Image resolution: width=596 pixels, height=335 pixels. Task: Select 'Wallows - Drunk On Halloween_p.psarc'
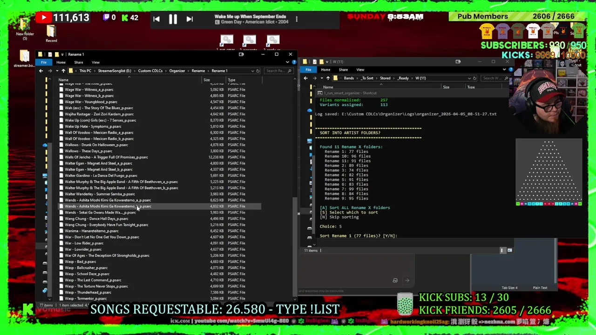160,145
